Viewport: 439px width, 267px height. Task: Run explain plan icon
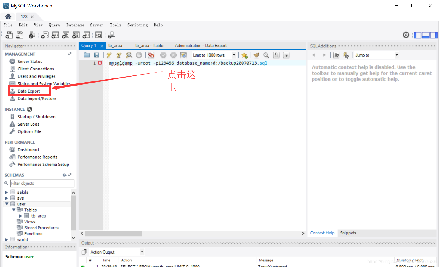tap(129, 55)
